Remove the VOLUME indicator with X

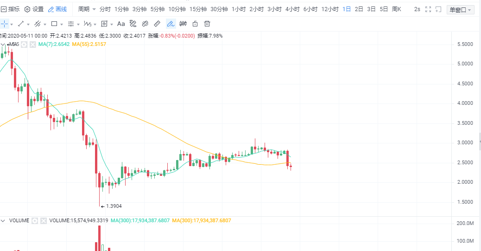(x=44, y=220)
